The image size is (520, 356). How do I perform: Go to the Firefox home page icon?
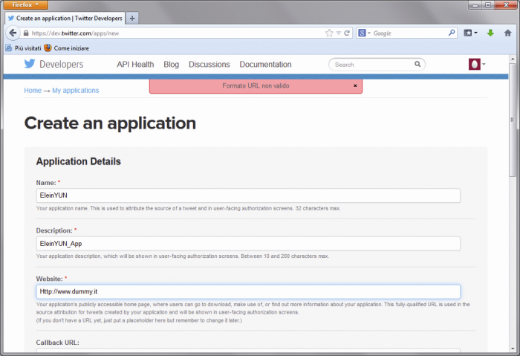(x=507, y=33)
